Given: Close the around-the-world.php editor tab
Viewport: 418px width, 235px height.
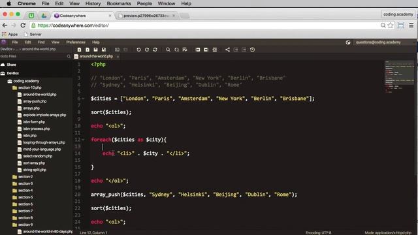Looking at the screenshot, I should coord(118,57).
